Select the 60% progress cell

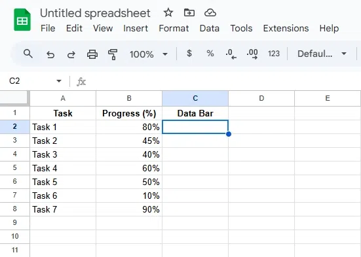click(129, 168)
